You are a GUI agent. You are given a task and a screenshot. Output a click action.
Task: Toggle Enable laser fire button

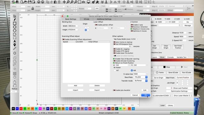[x=114, y=53]
